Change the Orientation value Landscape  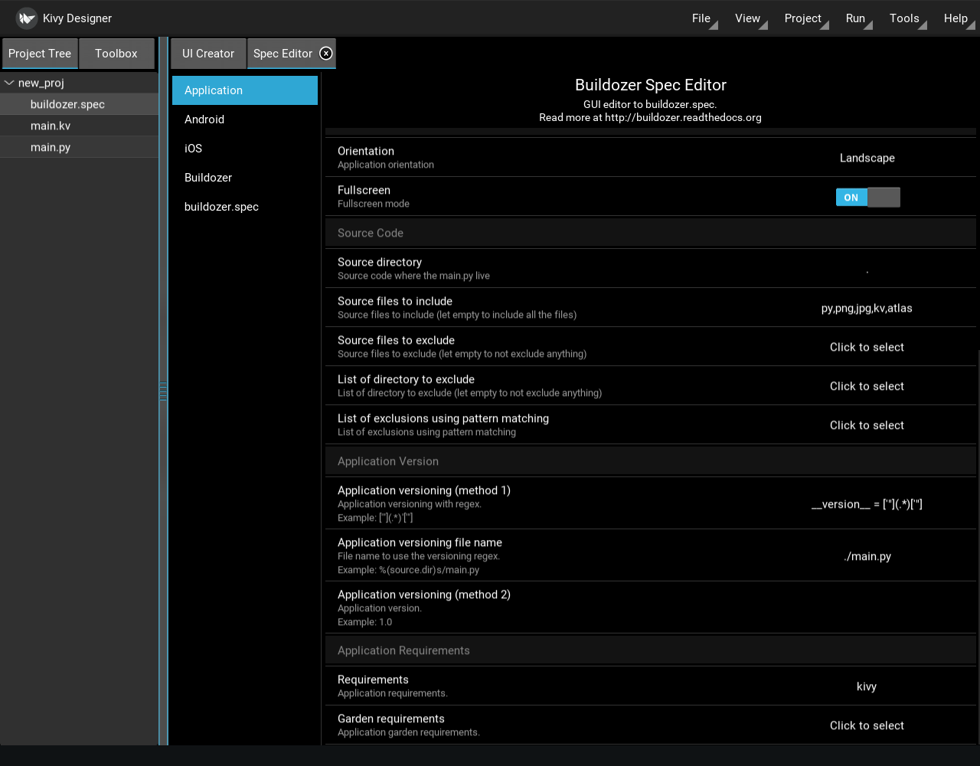point(867,158)
